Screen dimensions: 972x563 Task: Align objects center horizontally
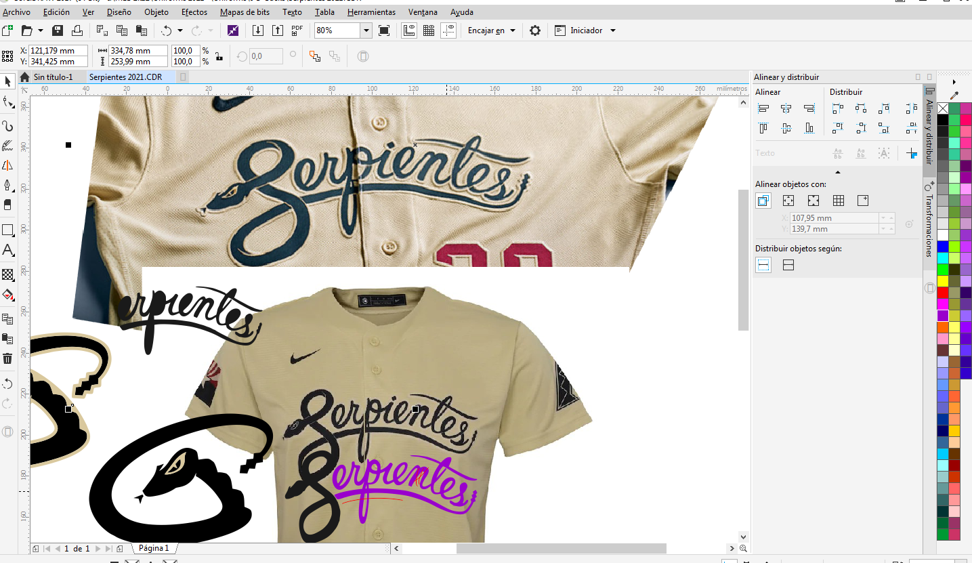pos(786,108)
